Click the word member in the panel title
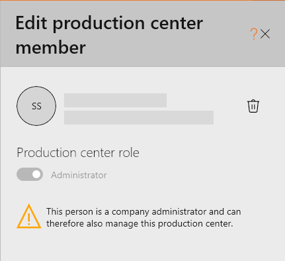The height and width of the screenshot is (261, 285). tap(50, 48)
